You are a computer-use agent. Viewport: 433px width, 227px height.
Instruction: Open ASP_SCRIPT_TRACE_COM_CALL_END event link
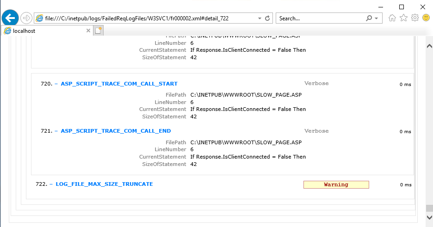tap(116, 131)
